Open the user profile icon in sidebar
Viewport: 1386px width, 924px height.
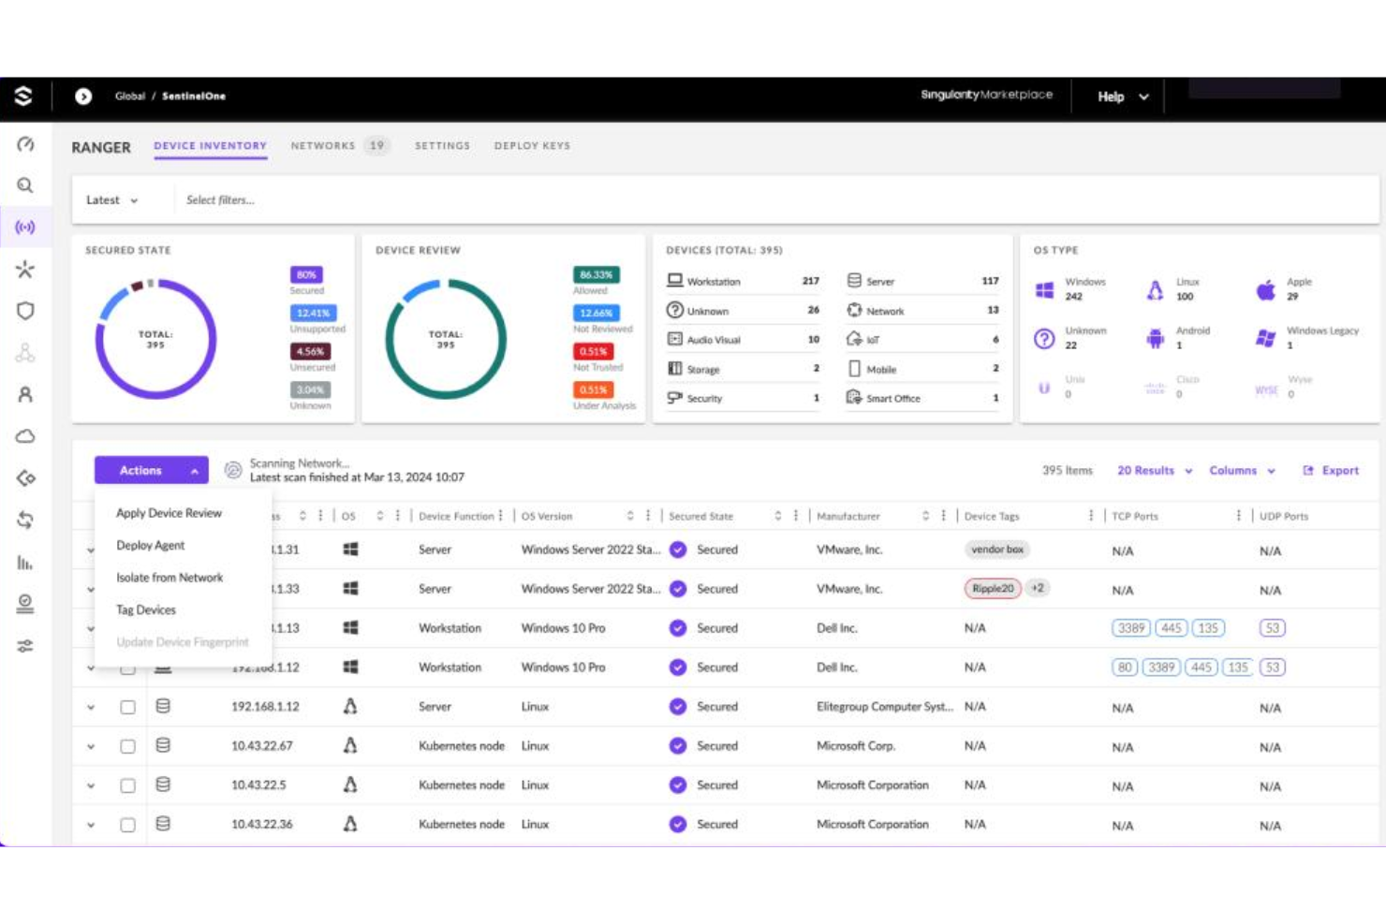(x=25, y=394)
